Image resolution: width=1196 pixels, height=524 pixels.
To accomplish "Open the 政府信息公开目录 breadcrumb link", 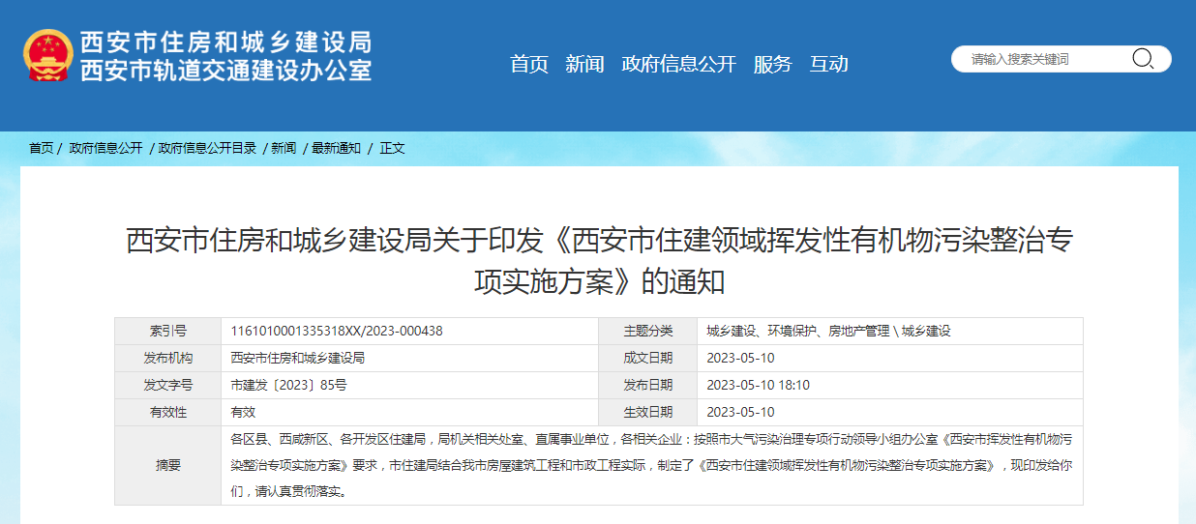I will click(207, 148).
